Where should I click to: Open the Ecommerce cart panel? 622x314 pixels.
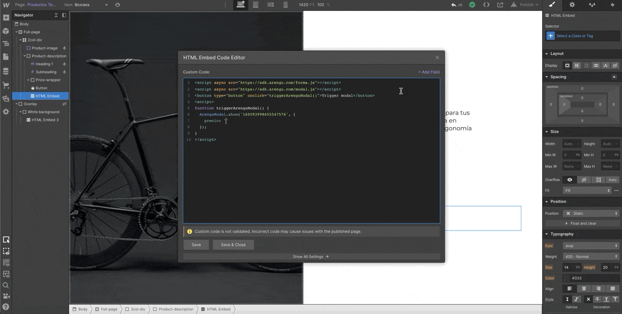(6, 85)
